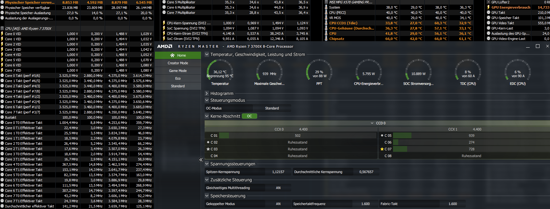This screenshot has width=550, height=209.
Task: Click the AMD logo in Ryzen Master title
Action: 165,46
